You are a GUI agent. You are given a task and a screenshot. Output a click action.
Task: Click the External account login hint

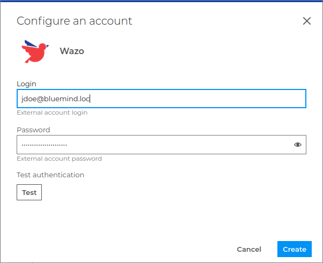[52, 112]
